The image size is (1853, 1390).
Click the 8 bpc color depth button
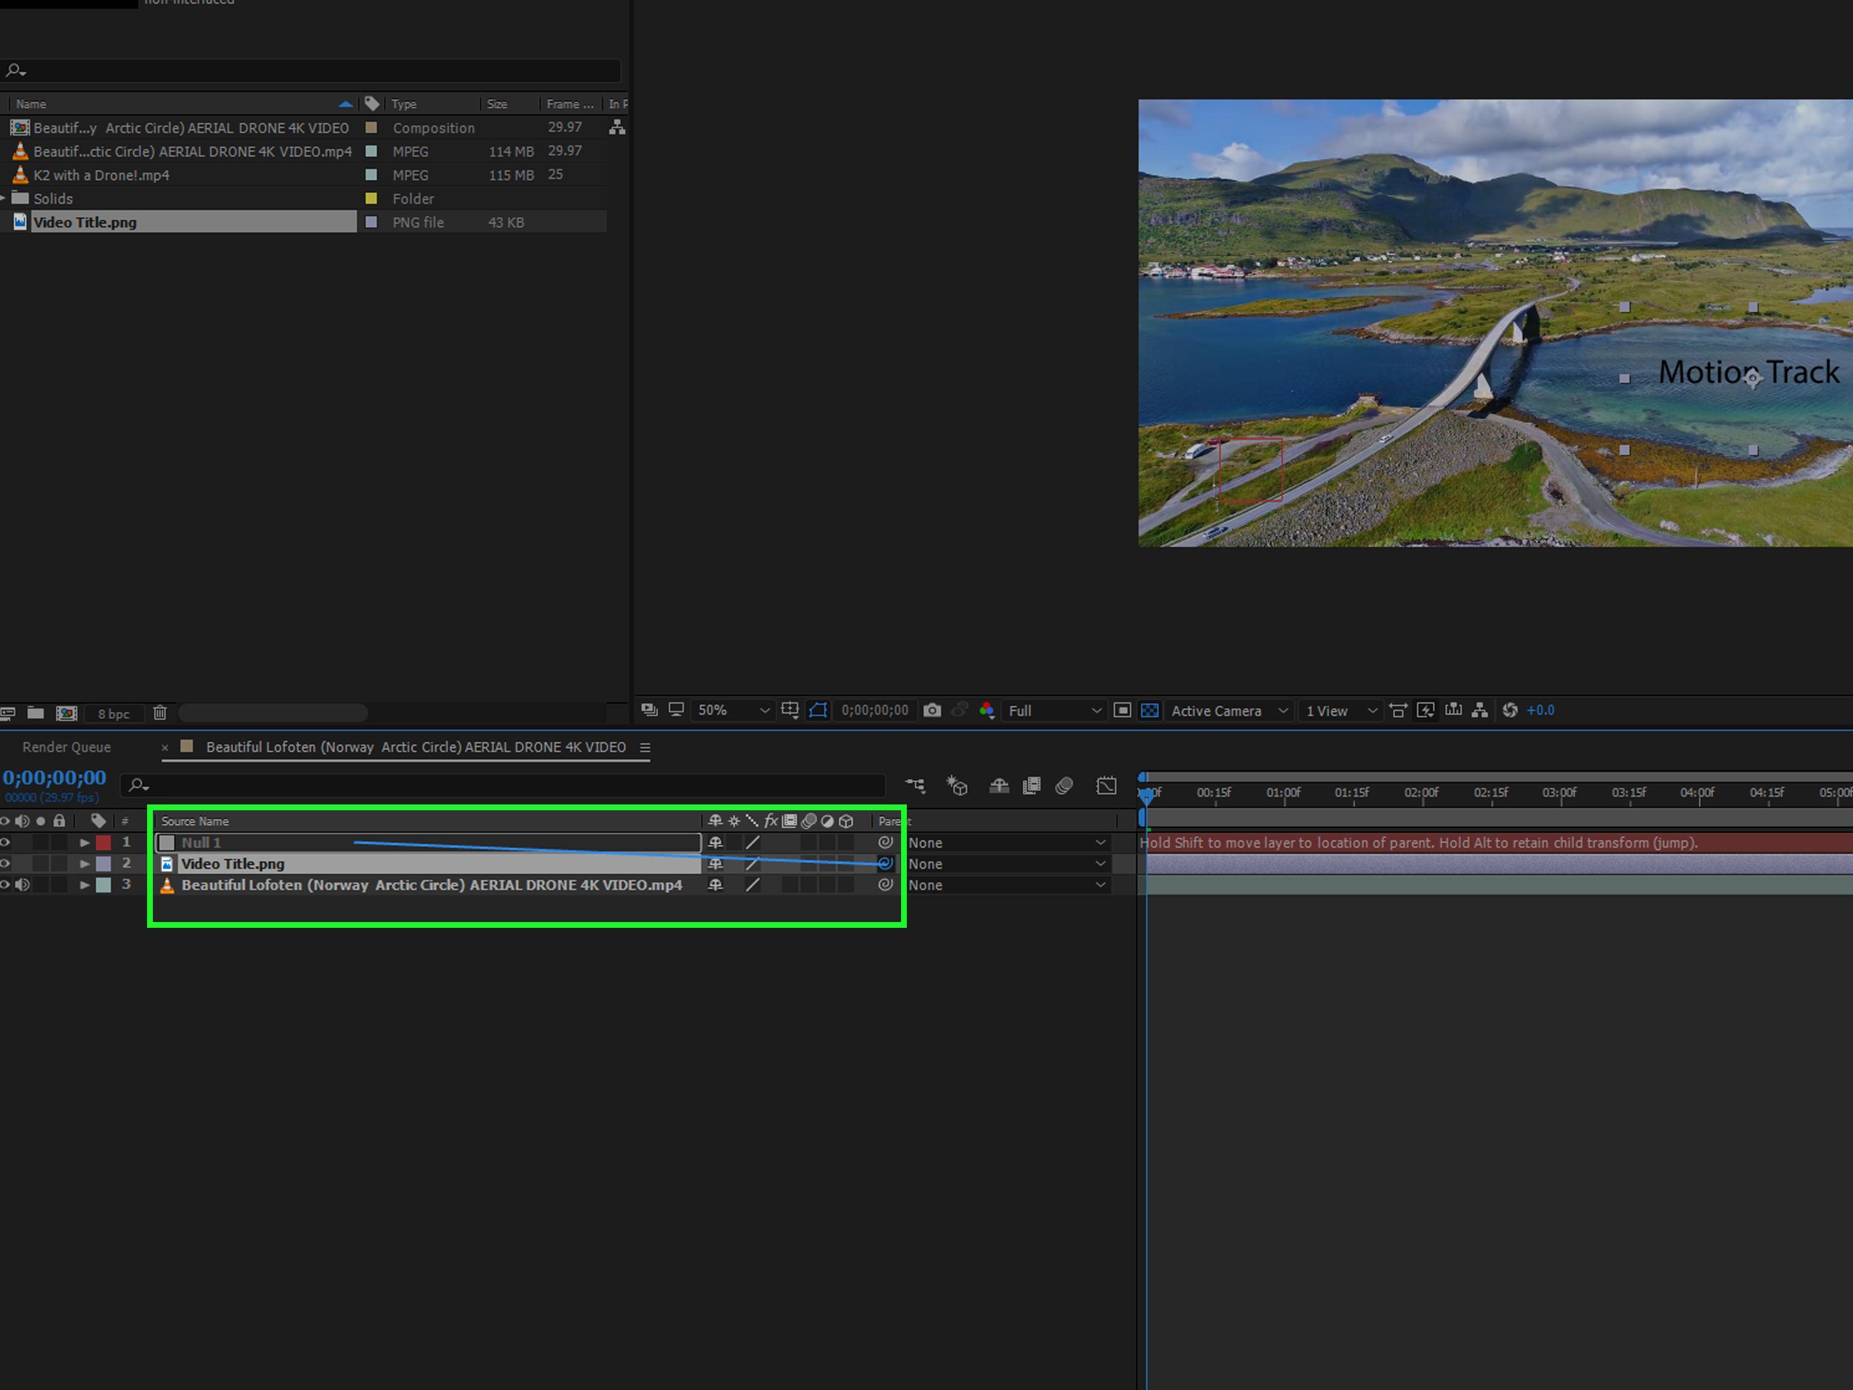click(113, 714)
